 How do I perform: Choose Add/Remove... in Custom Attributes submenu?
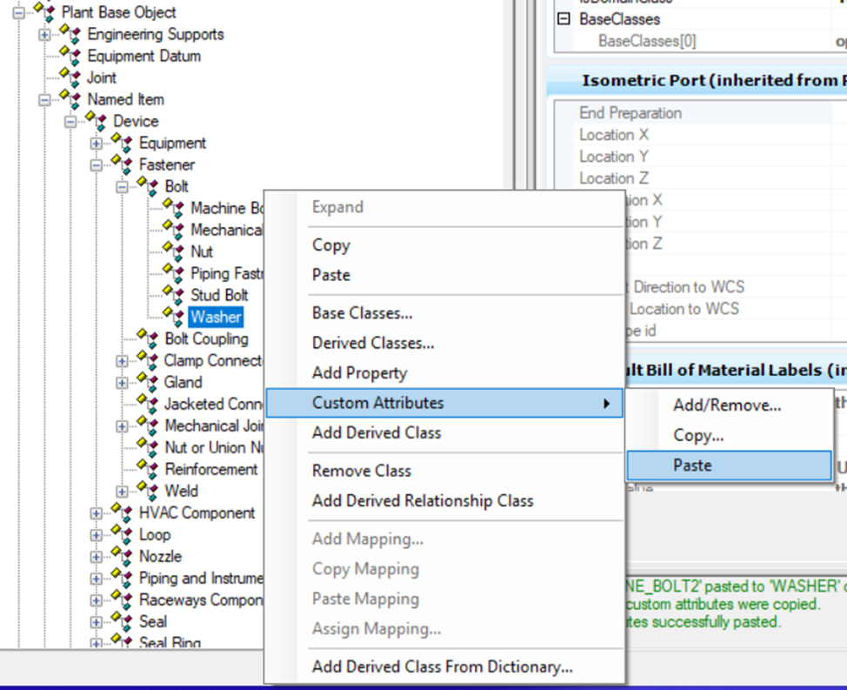click(730, 405)
